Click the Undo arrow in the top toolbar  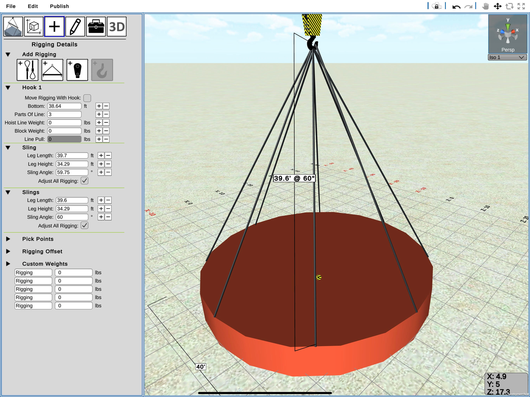(x=456, y=6)
